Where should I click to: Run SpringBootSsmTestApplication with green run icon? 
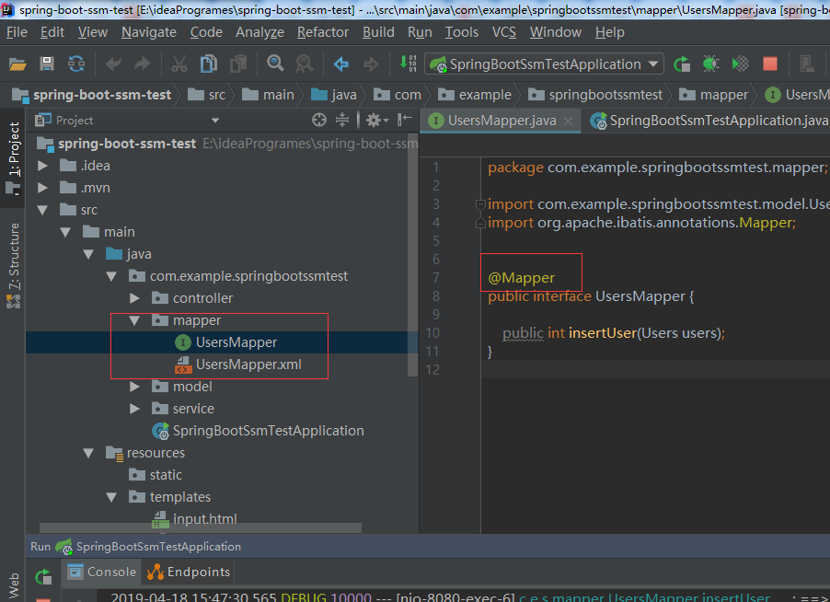(x=682, y=64)
